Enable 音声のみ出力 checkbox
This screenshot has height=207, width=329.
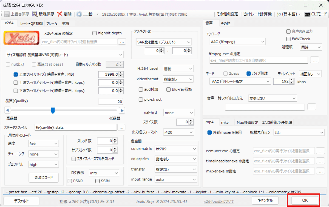click(288, 32)
